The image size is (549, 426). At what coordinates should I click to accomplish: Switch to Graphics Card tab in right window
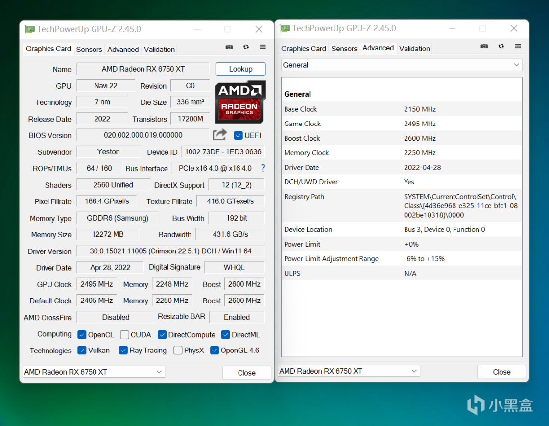pos(303,49)
